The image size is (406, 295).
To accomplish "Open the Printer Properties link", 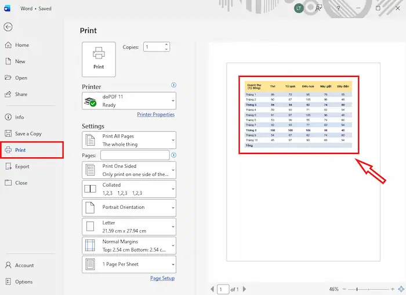I will (x=155, y=115).
